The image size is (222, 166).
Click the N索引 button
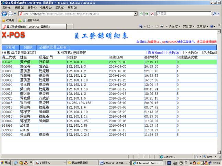point(11,47)
